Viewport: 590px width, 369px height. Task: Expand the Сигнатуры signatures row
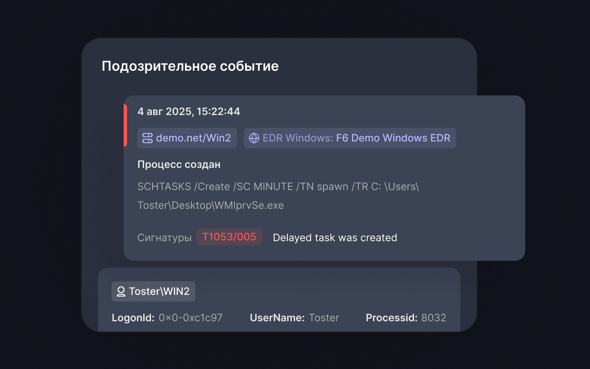(x=165, y=237)
